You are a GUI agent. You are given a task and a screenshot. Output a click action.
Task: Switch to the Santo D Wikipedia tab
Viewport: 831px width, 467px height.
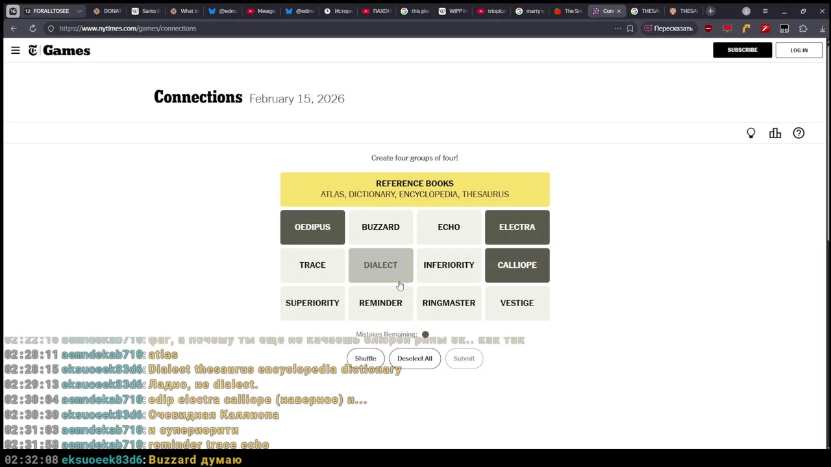coord(146,11)
